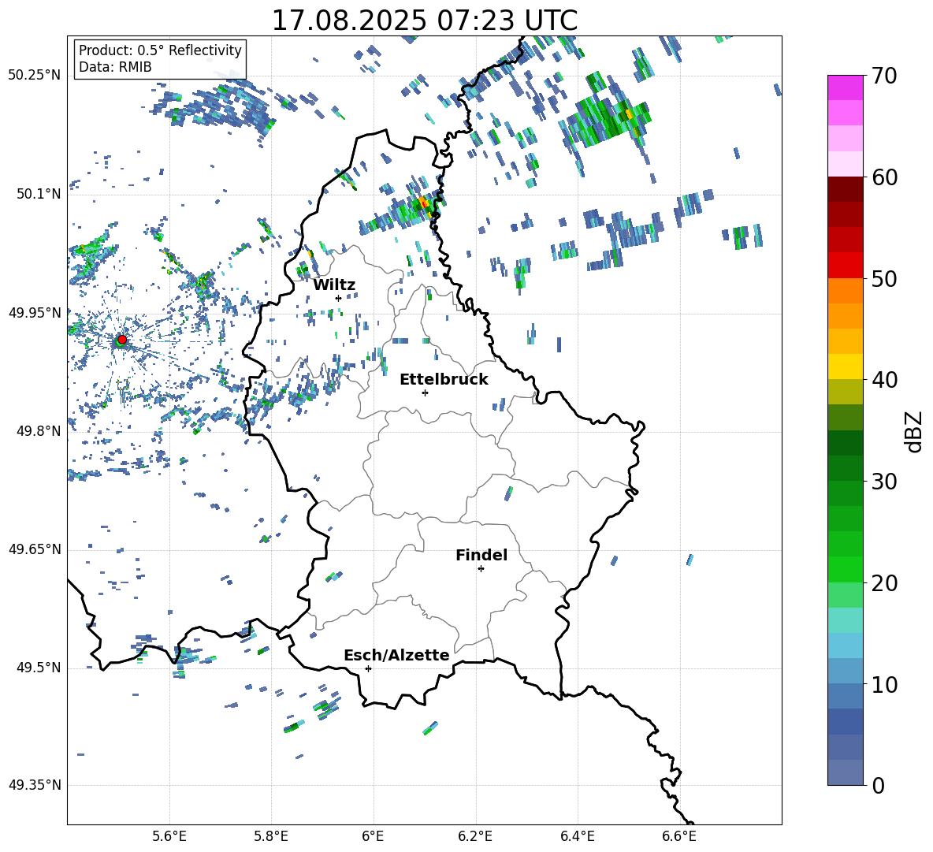Click the Findel city label
933x852 pixels.
pos(481,555)
